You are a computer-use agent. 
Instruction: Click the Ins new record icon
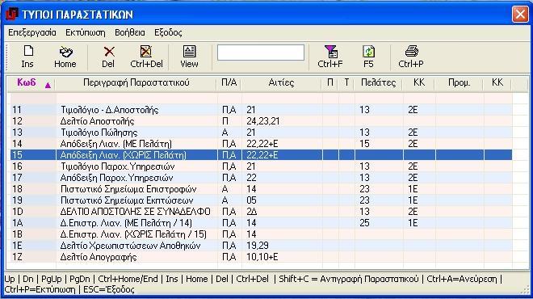(28, 52)
